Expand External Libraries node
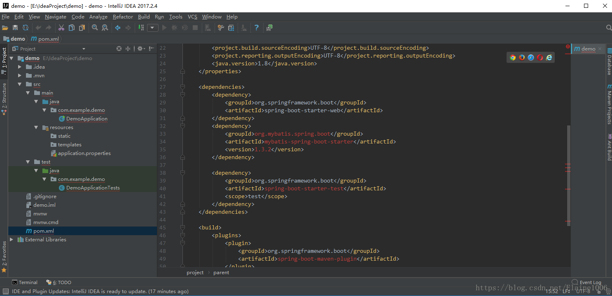Image resolution: width=612 pixels, height=296 pixels. tap(12, 240)
